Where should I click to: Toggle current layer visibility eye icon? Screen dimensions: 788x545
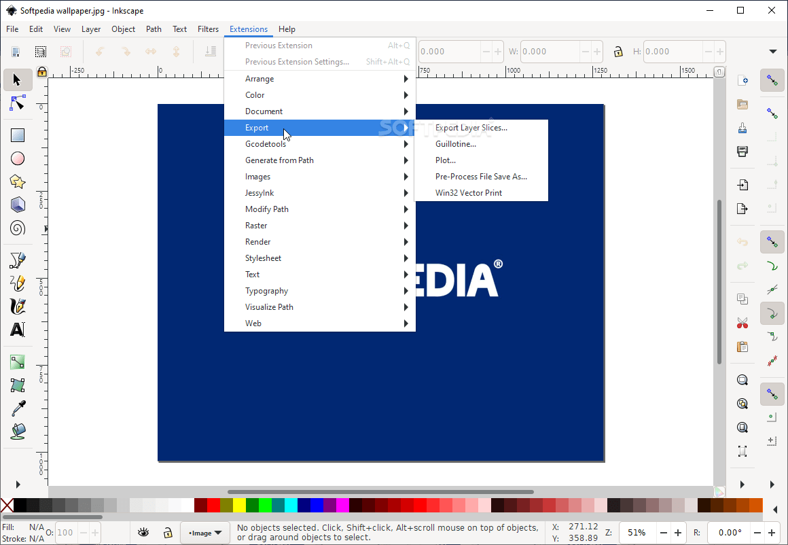[x=143, y=533]
